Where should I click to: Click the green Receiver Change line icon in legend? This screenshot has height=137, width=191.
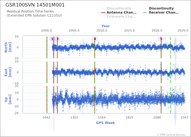coord(145,13)
